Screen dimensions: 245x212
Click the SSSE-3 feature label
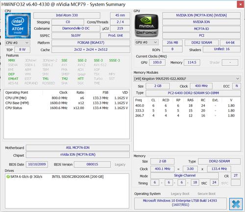(114, 60)
